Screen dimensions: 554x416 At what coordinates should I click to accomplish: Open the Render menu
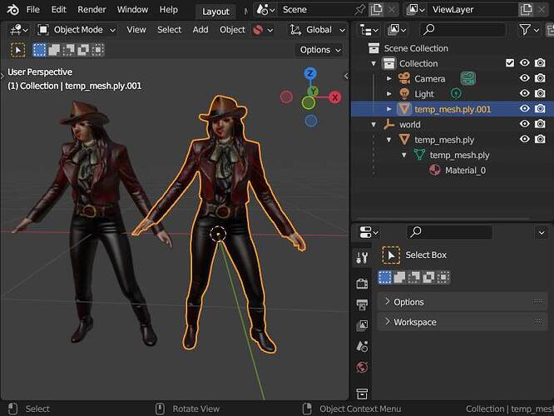[x=92, y=9]
